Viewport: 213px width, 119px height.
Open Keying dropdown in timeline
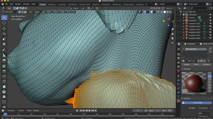pyautogui.click(x=22, y=111)
